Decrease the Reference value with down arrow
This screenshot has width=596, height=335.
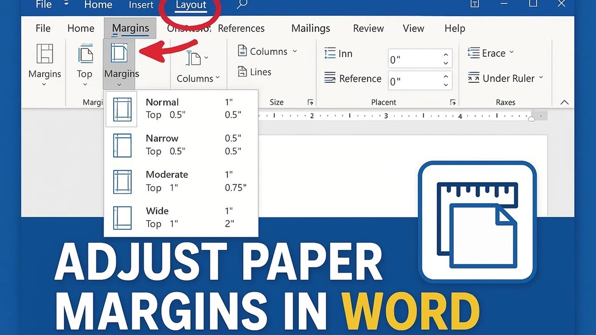(446, 85)
